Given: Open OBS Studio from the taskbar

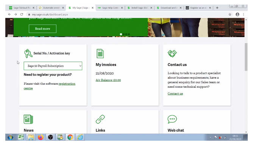Looking at the screenshot, I should click(50, 137).
